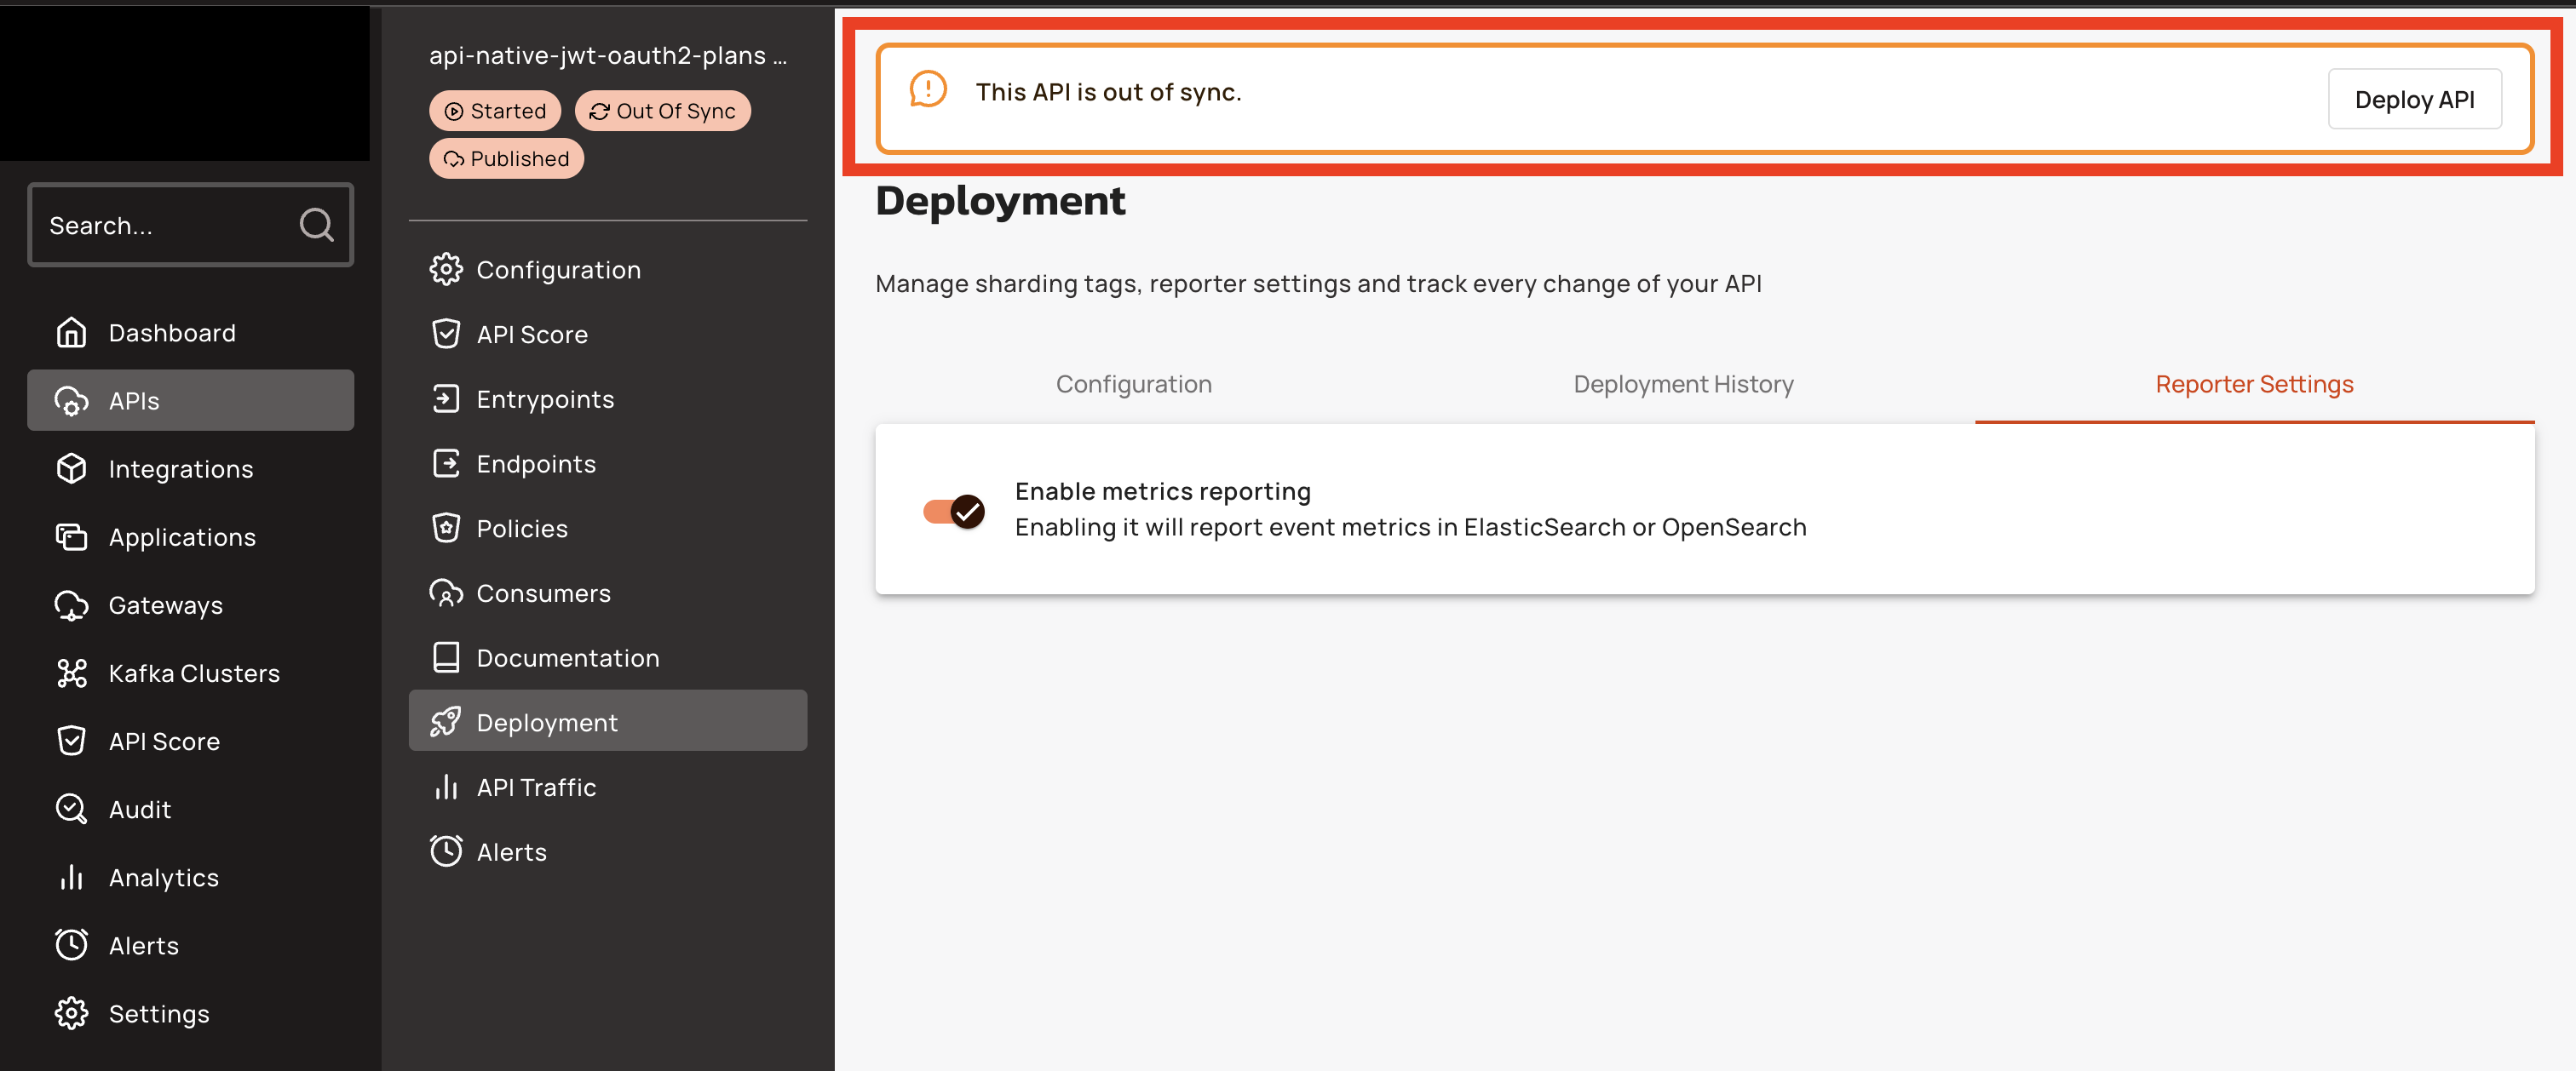Image resolution: width=2576 pixels, height=1071 pixels.
Task: Select the Reporter Settings tab
Action: [x=2253, y=385]
